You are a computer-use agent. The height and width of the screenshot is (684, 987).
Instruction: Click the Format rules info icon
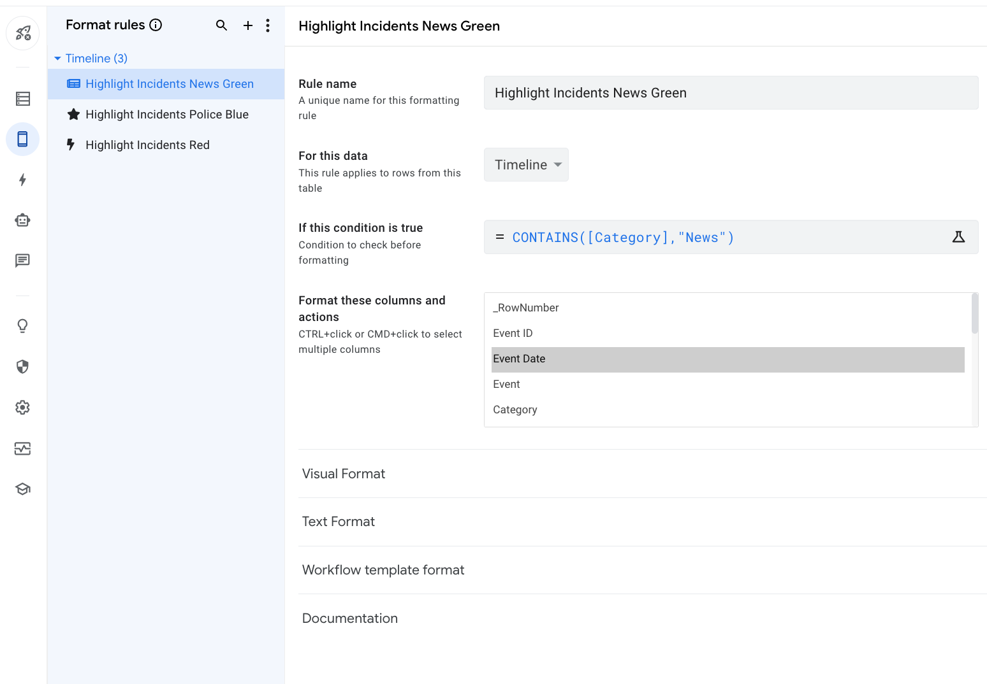pos(156,25)
